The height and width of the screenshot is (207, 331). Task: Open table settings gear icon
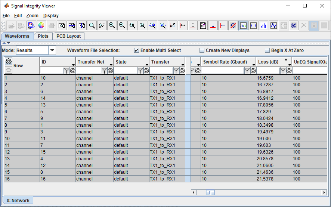[x=9, y=62]
